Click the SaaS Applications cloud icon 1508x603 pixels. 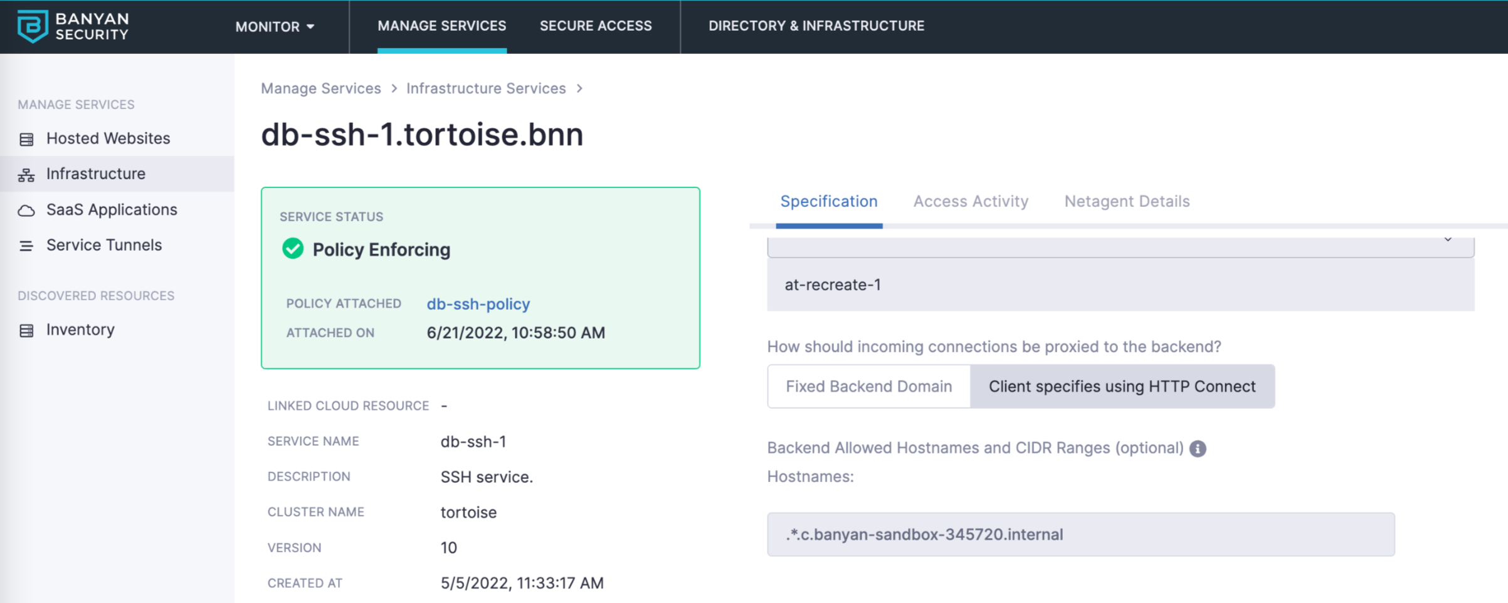[26, 211]
